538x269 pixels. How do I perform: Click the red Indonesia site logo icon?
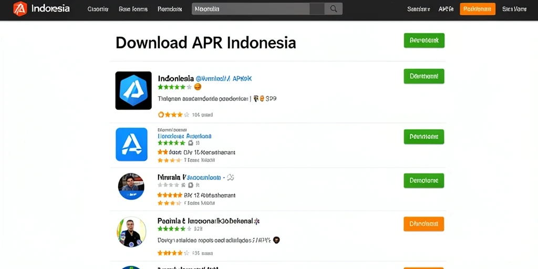[20, 8]
